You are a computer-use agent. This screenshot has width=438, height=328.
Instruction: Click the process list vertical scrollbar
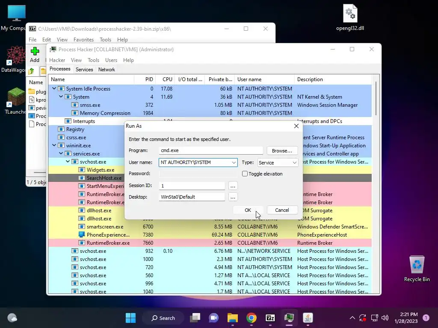click(x=376, y=98)
